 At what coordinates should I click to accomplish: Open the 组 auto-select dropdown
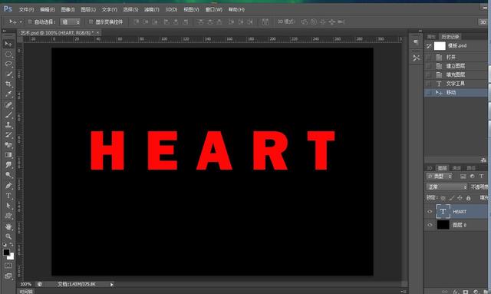pyautogui.click(x=70, y=22)
